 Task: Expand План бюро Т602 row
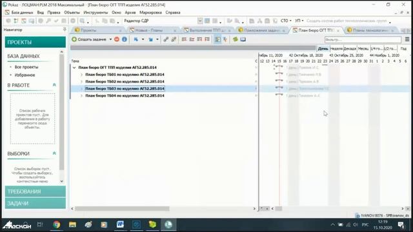click(x=81, y=82)
